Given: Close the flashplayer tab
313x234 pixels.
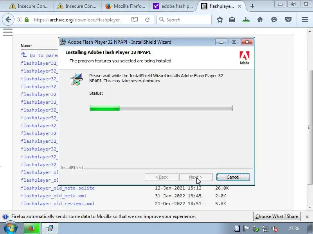Looking at the screenshot, I should [239, 6].
